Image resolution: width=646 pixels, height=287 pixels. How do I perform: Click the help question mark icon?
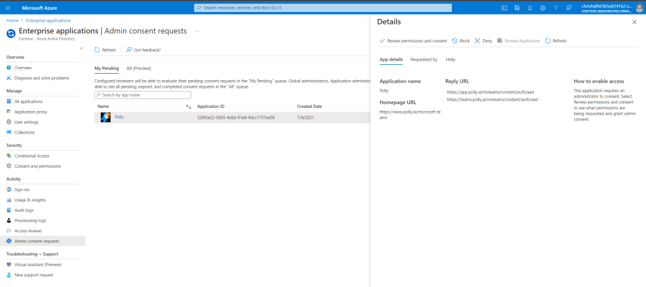tap(555, 8)
